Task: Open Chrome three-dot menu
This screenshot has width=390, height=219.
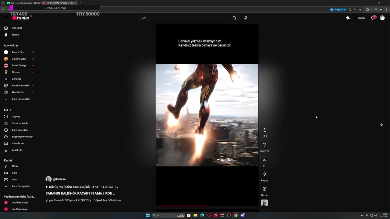Action: pos(386,9)
